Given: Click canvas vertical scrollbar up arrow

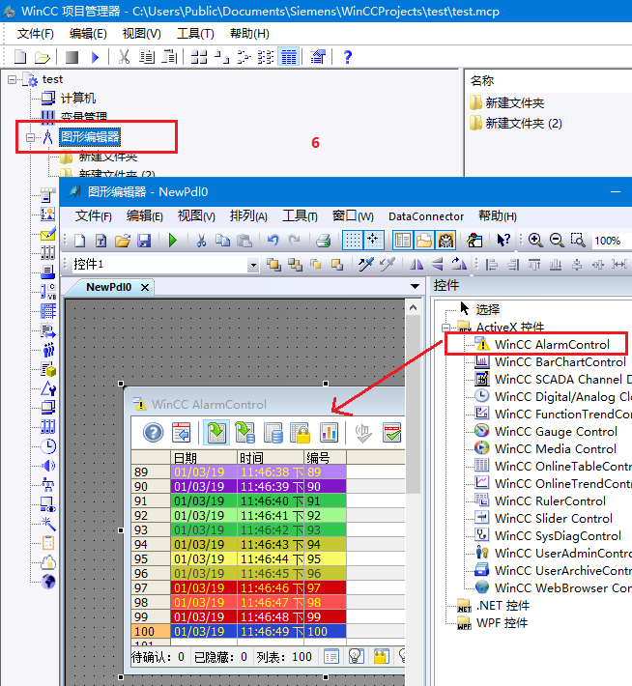Looking at the screenshot, I should click(413, 308).
